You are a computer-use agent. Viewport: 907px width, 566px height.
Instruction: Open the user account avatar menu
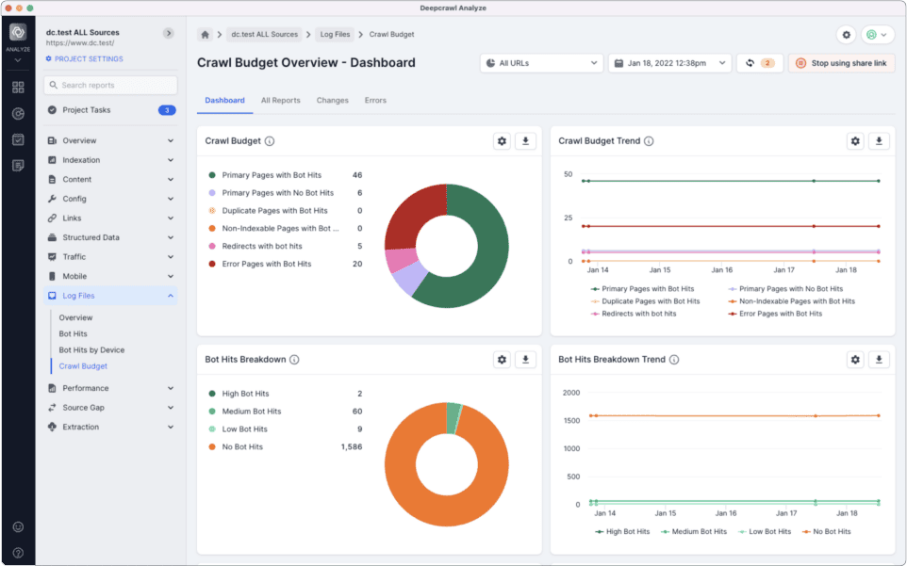878,35
